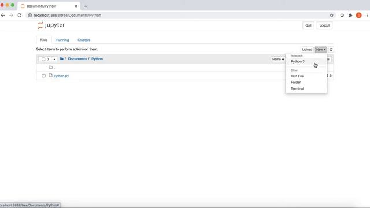Open the python.py file link
This screenshot has height=208, width=370.
pyautogui.click(x=61, y=76)
